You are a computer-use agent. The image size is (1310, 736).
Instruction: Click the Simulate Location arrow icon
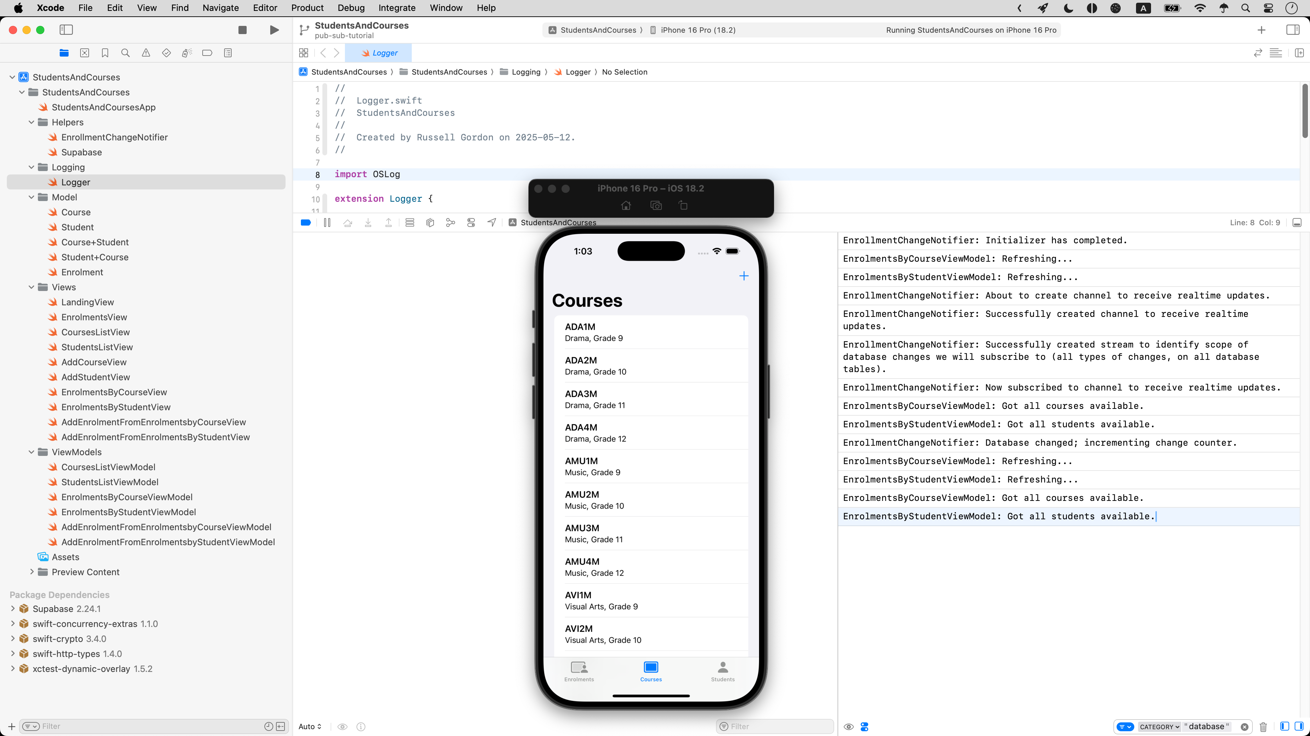tap(492, 223)
